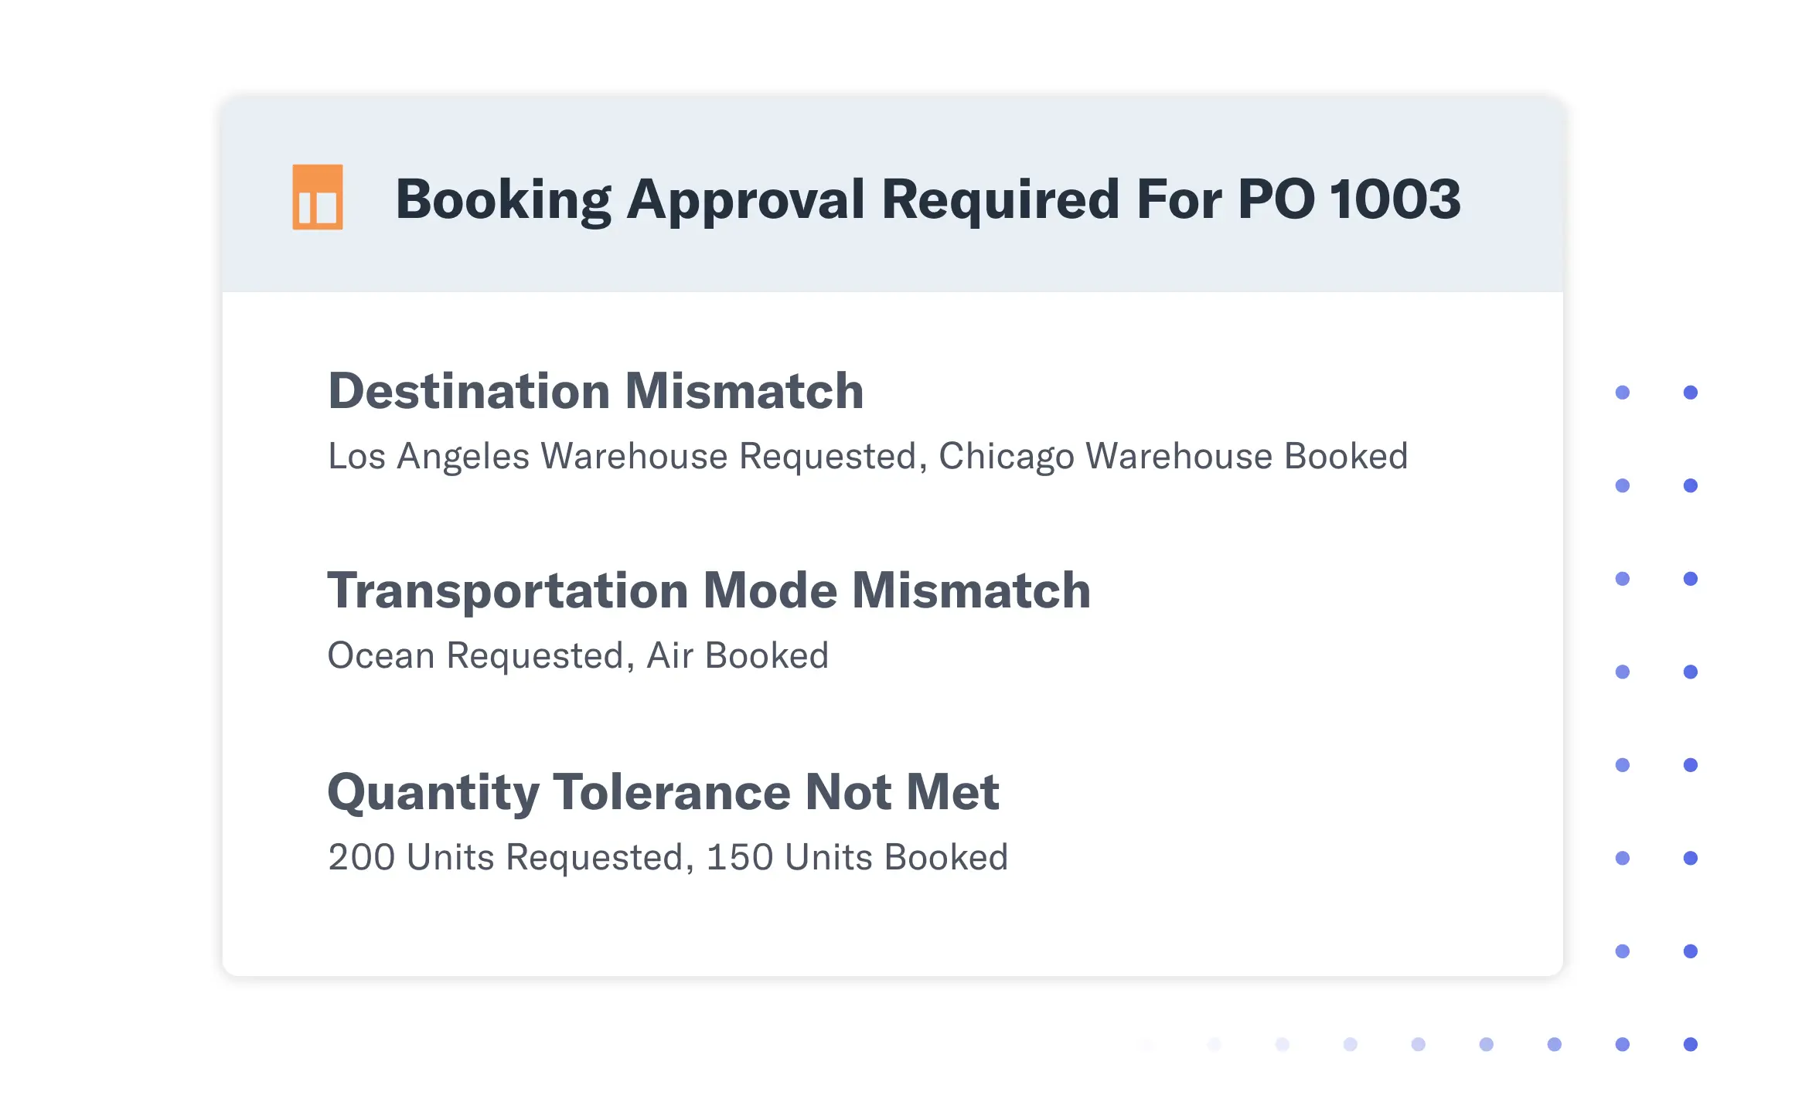Open the Destination Mismatch heading
The image size is (1809, 1099).
pos(595,390)
